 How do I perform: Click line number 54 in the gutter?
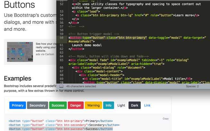[61, 15]
